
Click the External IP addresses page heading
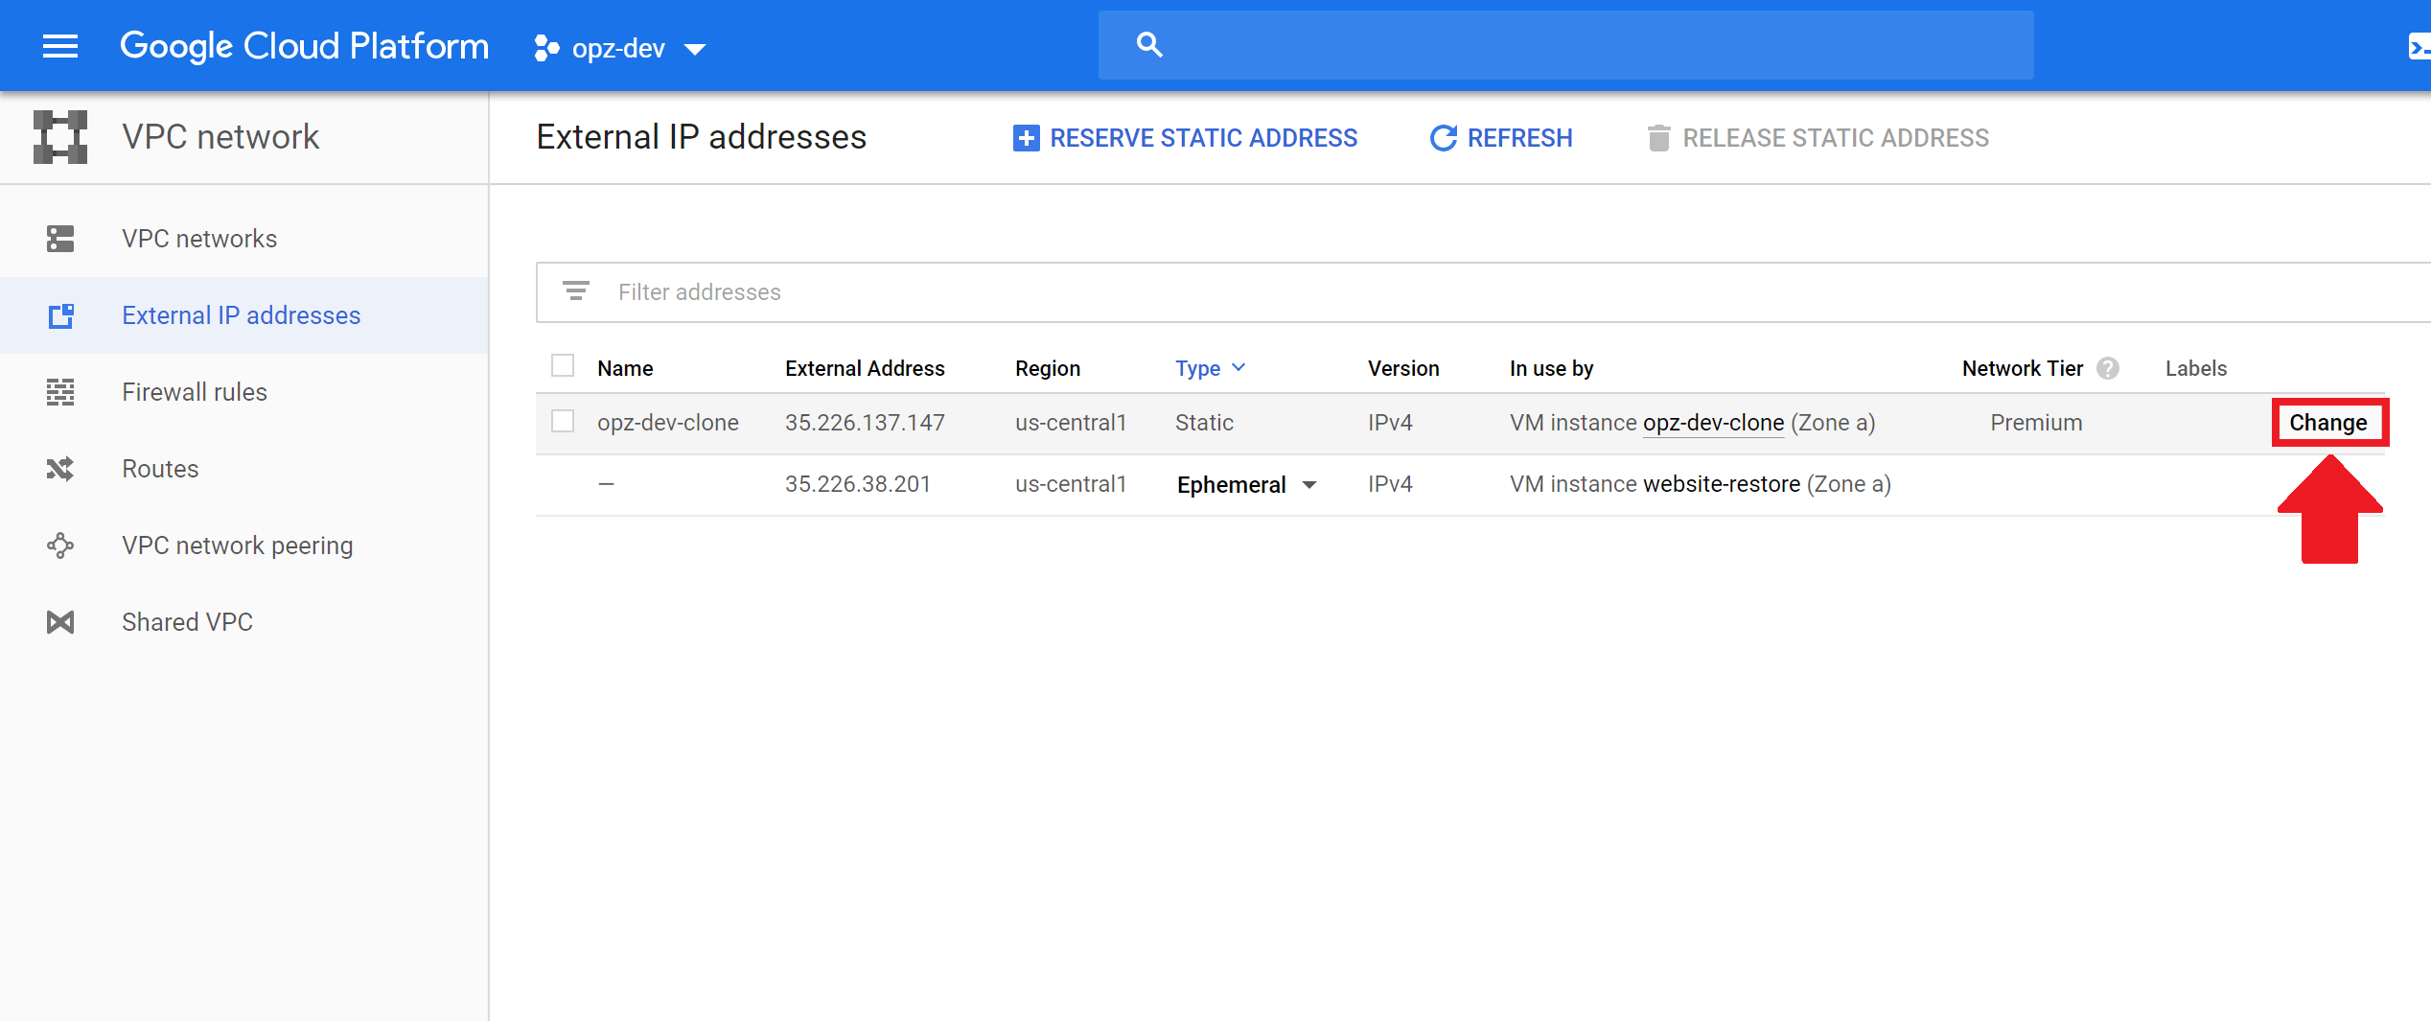pos(702,137)
